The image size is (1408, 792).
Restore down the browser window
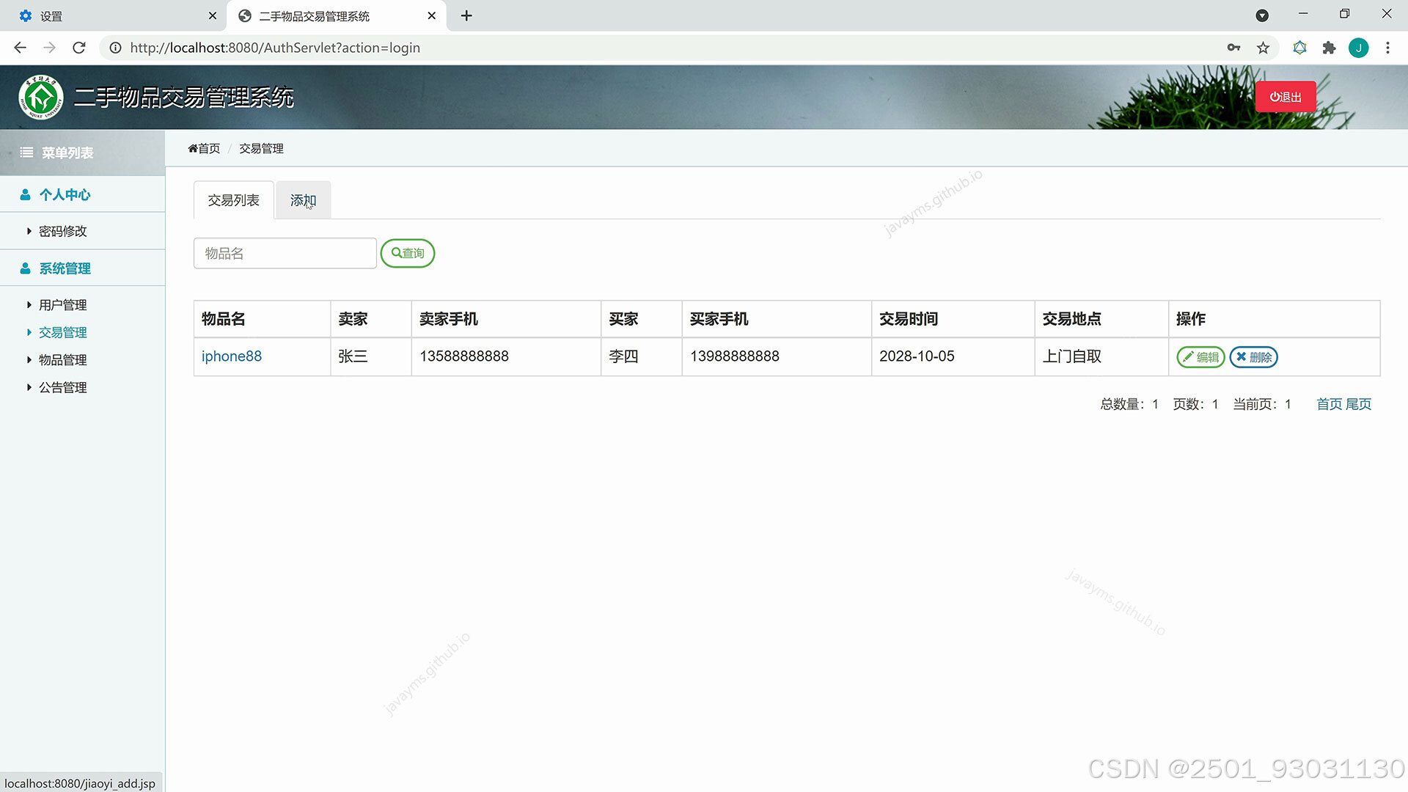[x=1344, y=14]
